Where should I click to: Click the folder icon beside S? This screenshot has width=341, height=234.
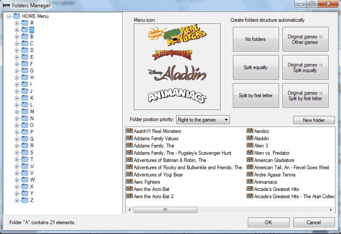click(25, 153)
